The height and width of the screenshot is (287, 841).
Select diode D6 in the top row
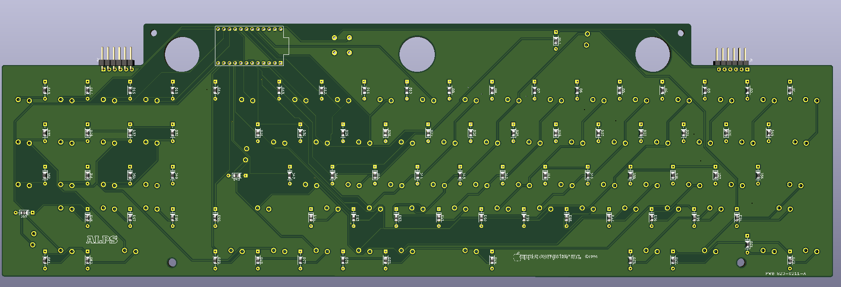(577, 90)
